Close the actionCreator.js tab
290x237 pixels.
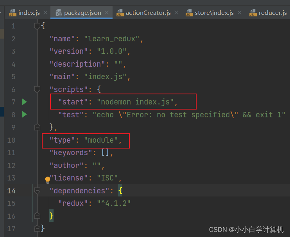click(x=176, y=12)
